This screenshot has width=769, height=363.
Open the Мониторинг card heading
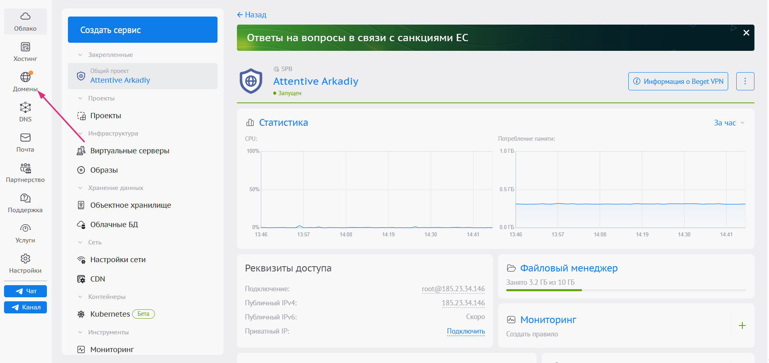click(548, 320)
